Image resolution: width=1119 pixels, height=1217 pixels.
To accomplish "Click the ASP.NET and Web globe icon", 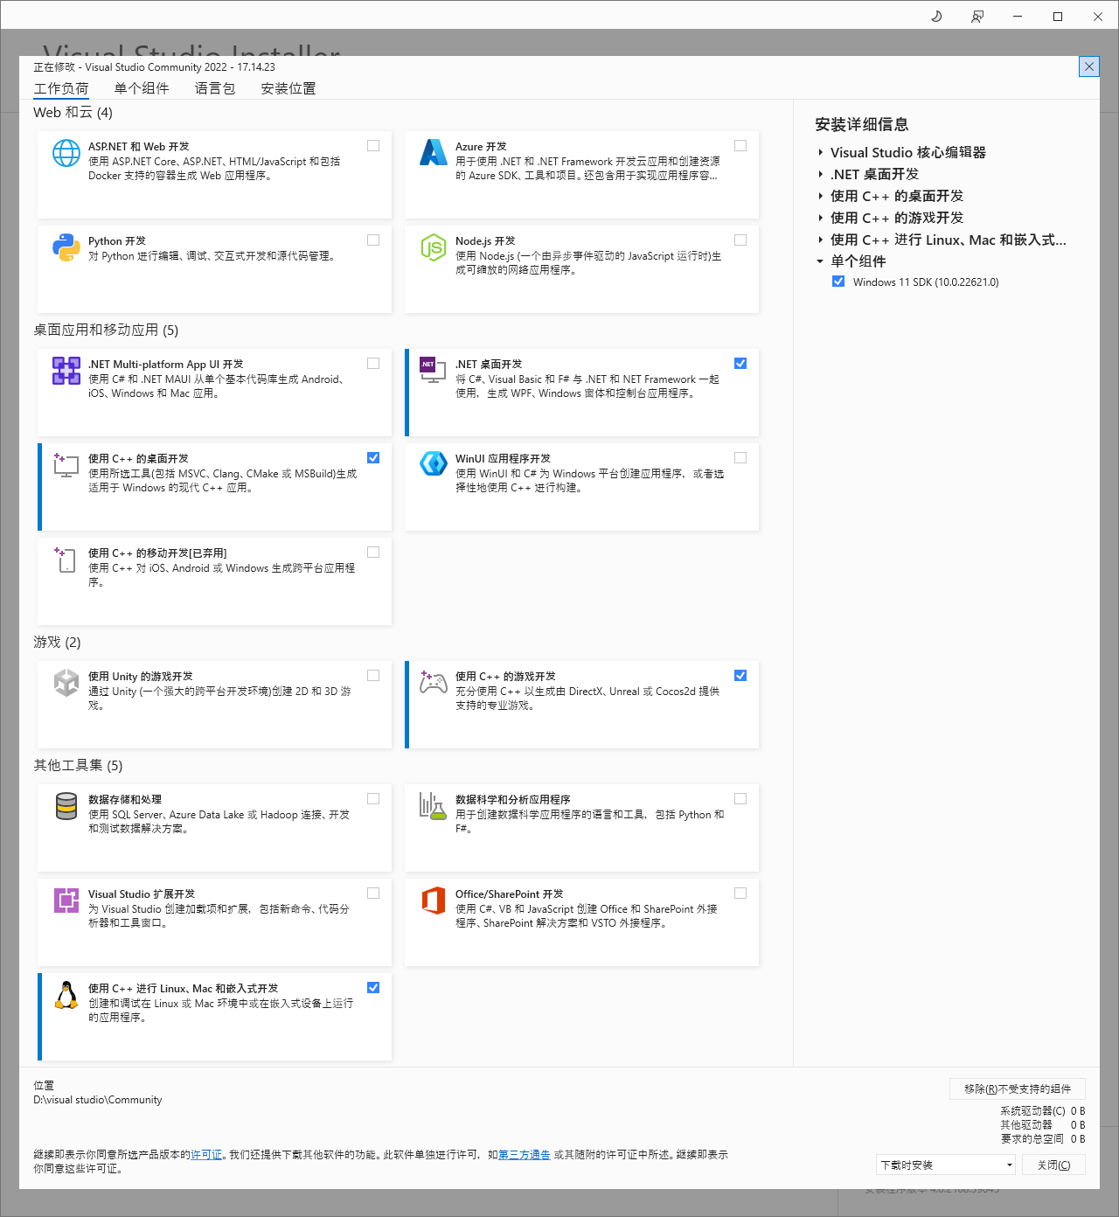I will tap(66, 153).
